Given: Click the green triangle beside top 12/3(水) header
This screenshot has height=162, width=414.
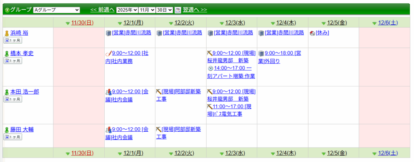Looking at the screenshot, I should [x=222, y=23].
